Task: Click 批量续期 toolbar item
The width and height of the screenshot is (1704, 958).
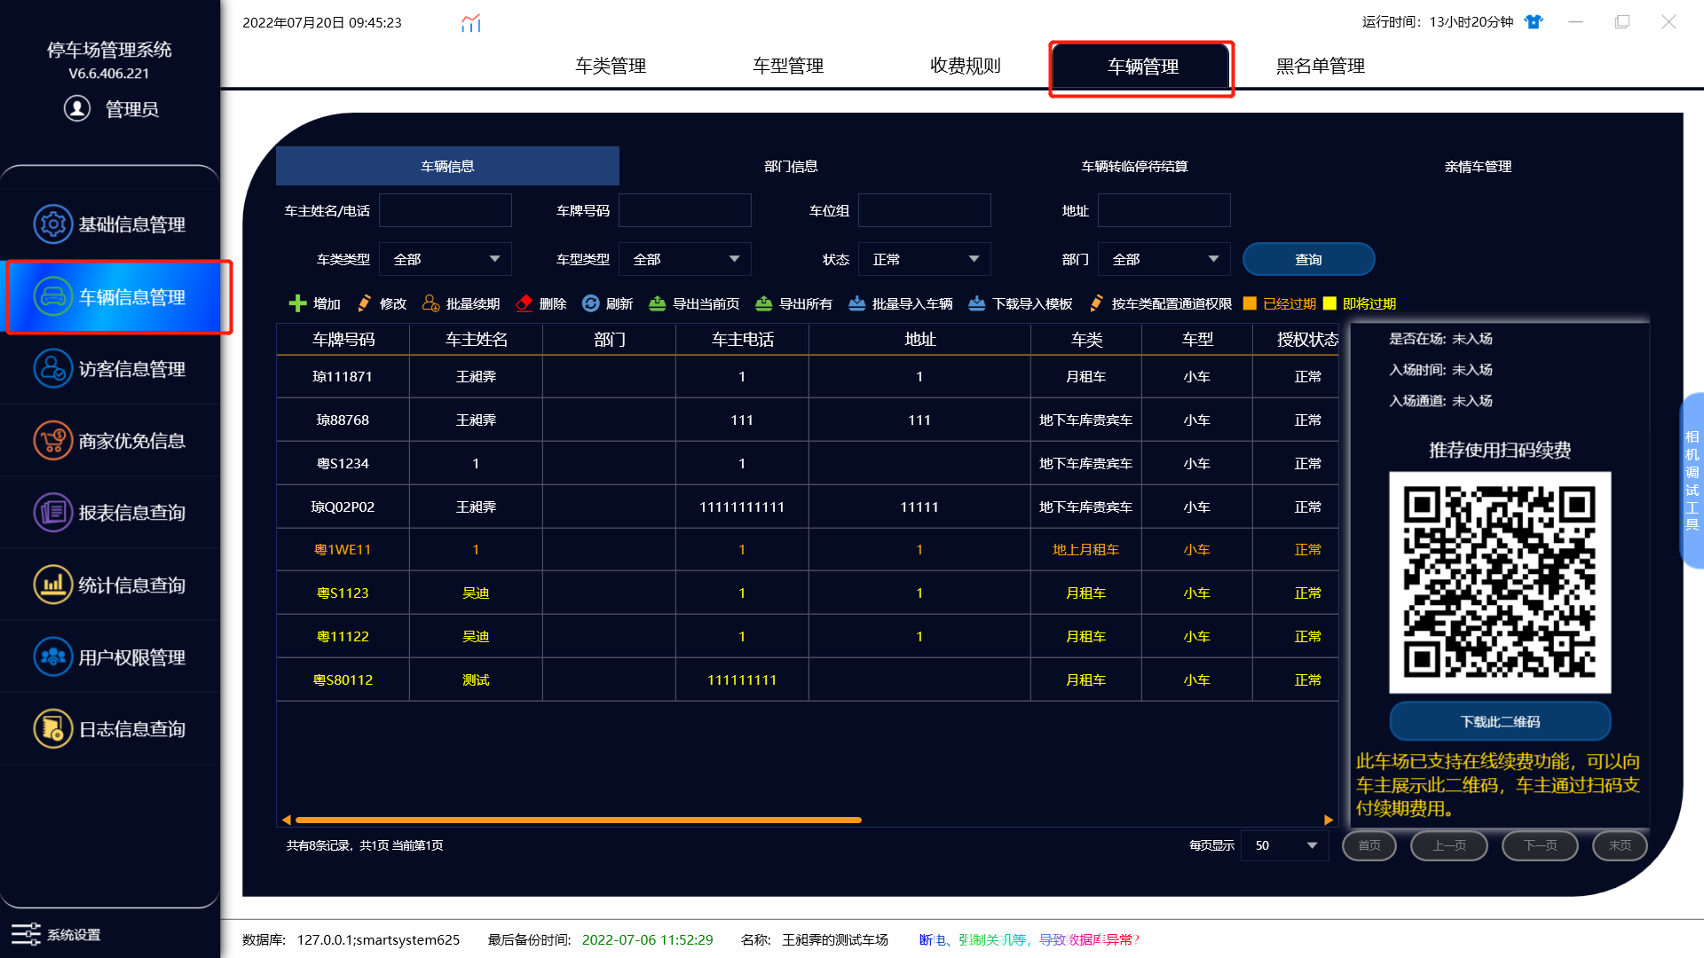Action: pos(461,303)
